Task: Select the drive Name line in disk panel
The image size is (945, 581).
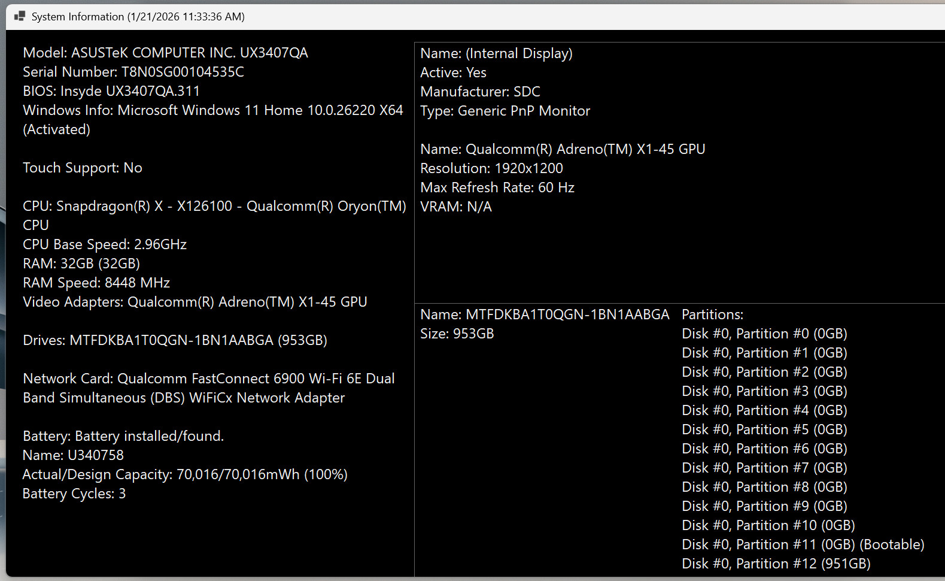Action: tap(545, 314)
